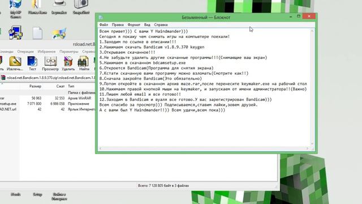This screenshot has width=362, height=204.
Task: Open Операции menu in WinRAR window
Action: (25, 52)
